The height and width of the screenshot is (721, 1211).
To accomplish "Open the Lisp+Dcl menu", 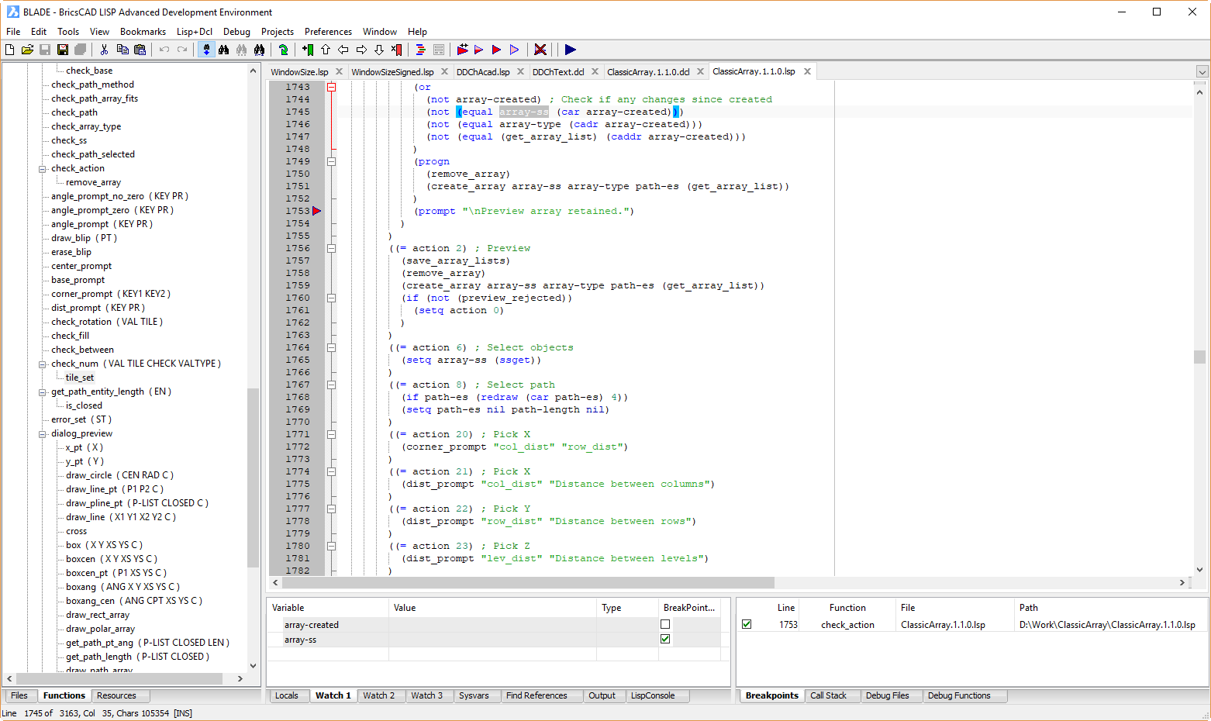I will (x=194, y=32).
